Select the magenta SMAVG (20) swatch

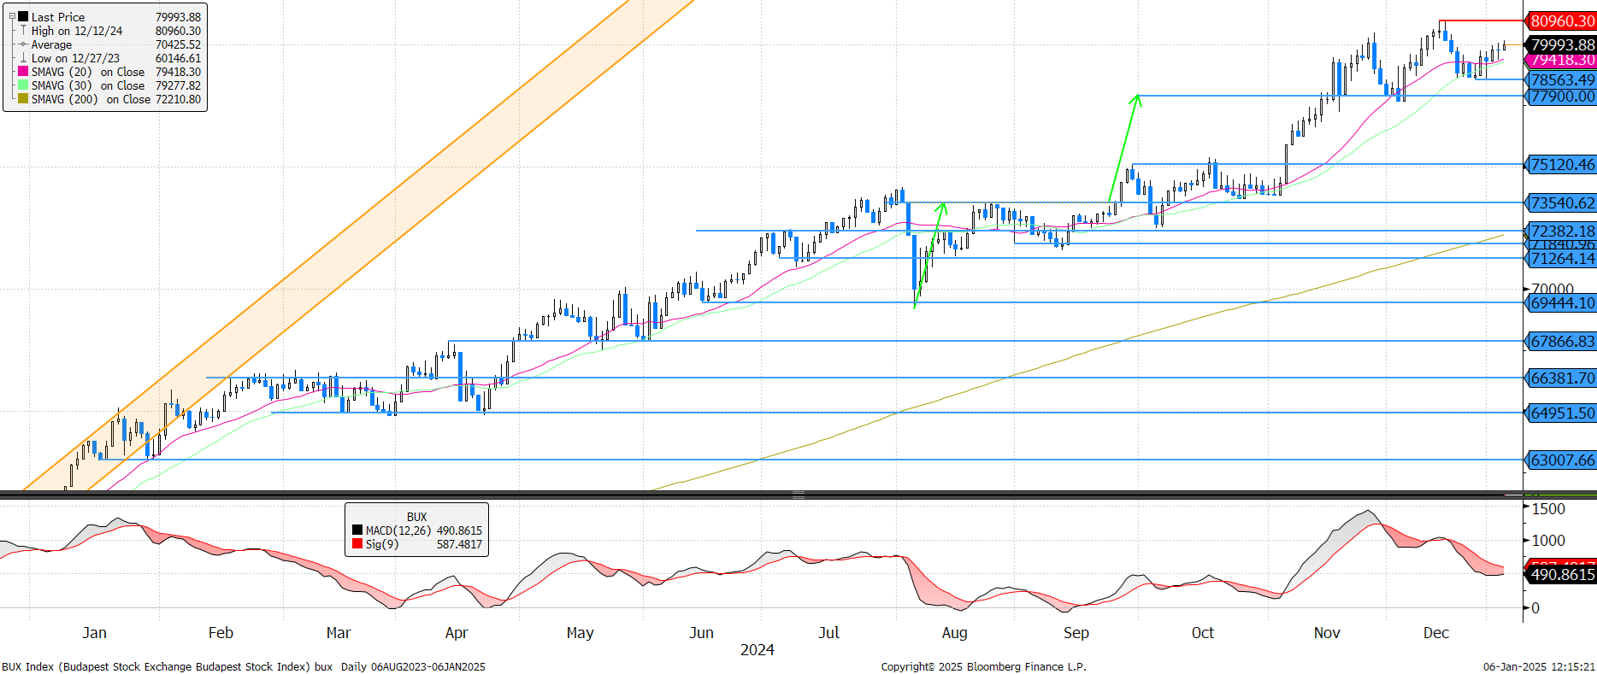(x=23, y=72)
